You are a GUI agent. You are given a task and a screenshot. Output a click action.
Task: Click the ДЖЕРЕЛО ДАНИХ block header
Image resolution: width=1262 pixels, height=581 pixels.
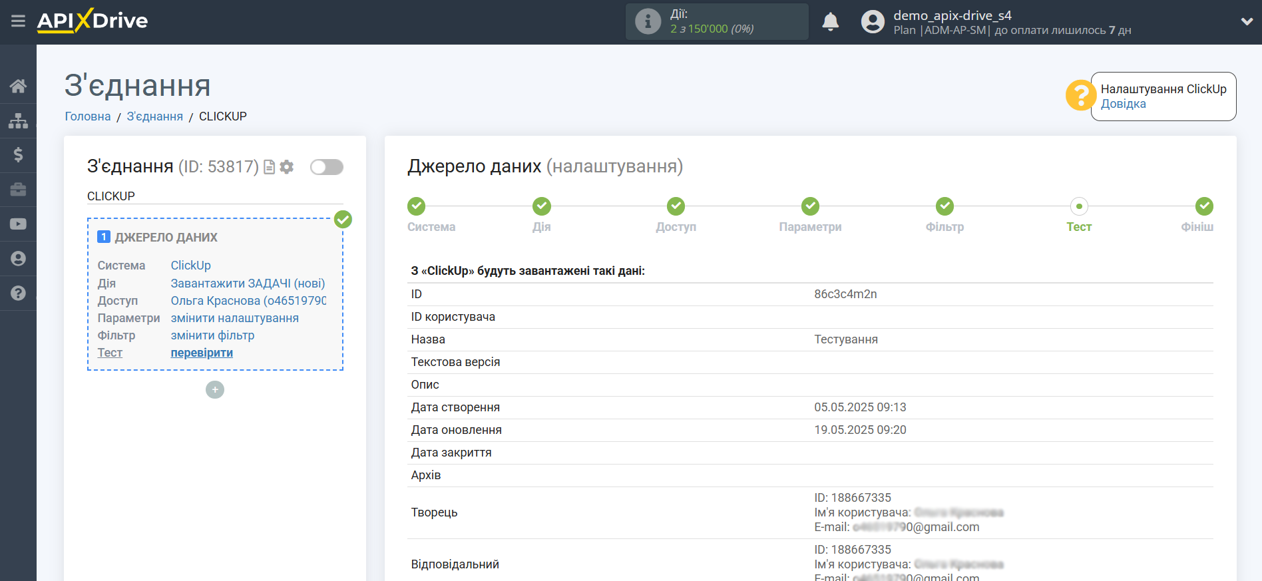click(x=166, y=238)
